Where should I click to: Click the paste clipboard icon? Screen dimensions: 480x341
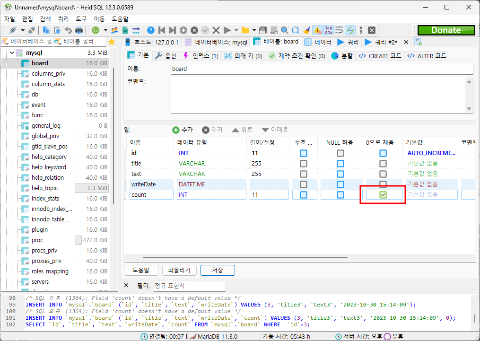tap(57, 30)
